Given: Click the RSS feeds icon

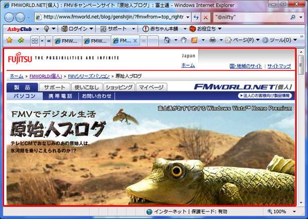Looking at the screenshot, I should tap(194, 40).
